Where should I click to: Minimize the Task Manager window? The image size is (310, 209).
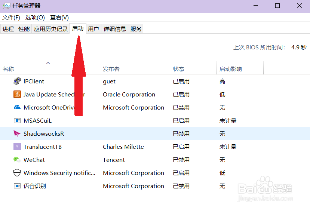[x=256, y=6]
